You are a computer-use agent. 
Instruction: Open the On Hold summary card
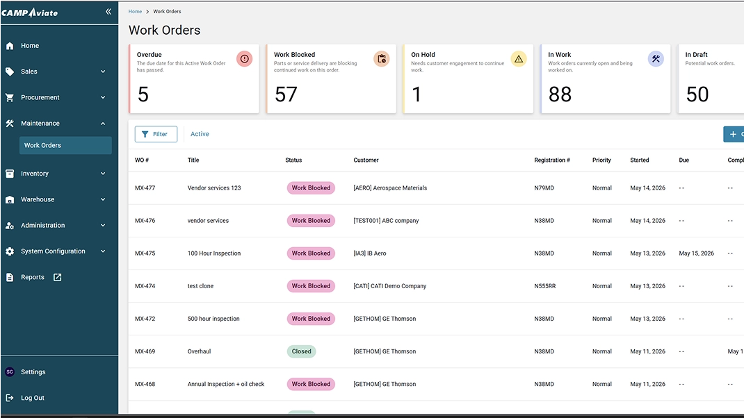(x=469, y=78)
